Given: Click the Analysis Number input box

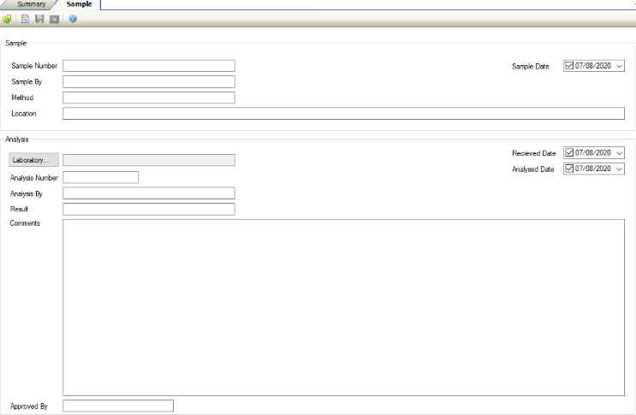Looking at the screenshot, I should coord(101,177).
